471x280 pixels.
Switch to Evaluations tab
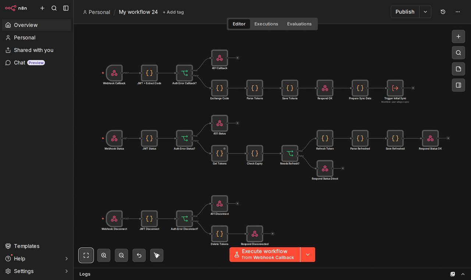click(x=300, y=24)
